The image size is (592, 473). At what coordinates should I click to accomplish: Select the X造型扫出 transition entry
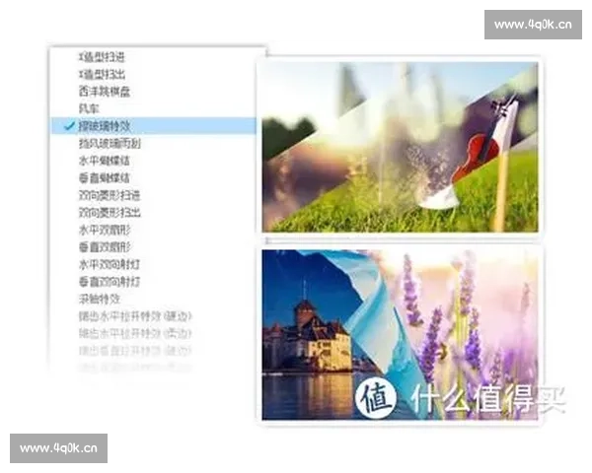click(102, 74)
